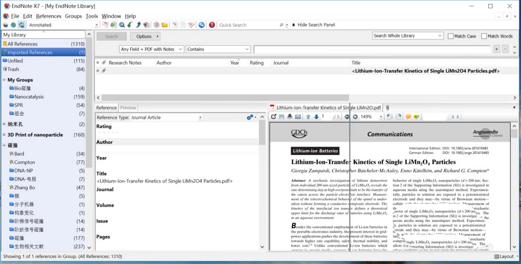Screen dimensions: 521x264
Task: Select the Nanocatalysis group
Action: [29, 97]
